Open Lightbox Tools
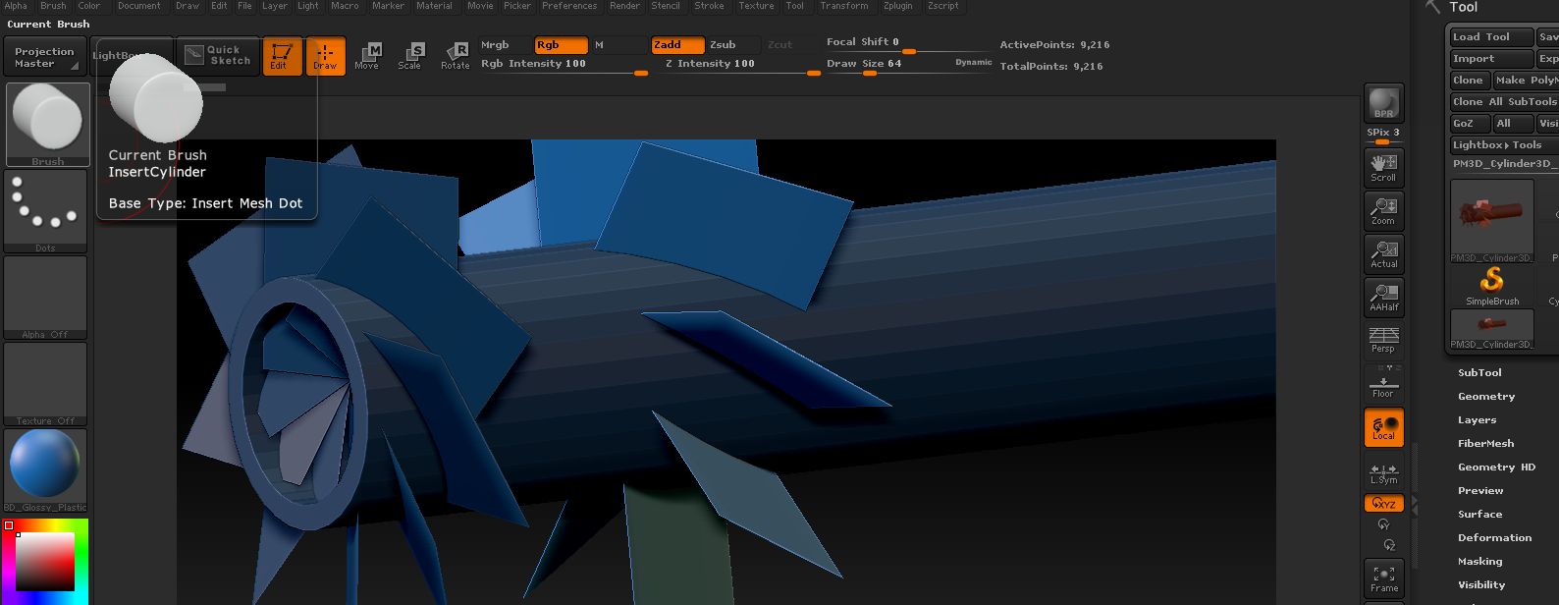The width and height of the screenshot is (1559, 605). [1504, 145]
